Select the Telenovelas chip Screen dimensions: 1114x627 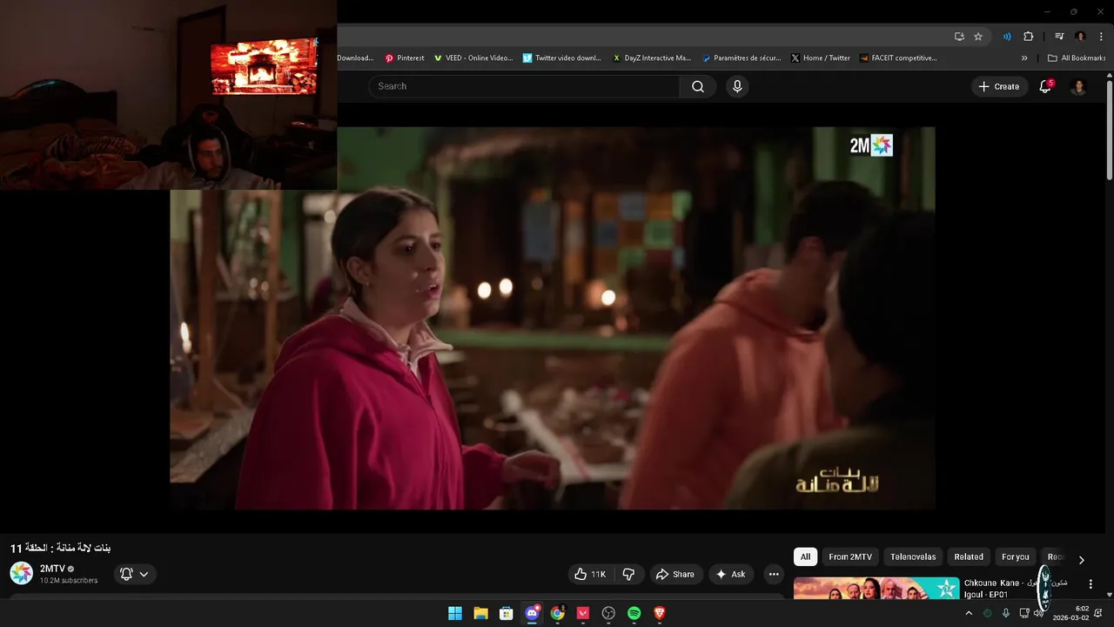[913, 556]
